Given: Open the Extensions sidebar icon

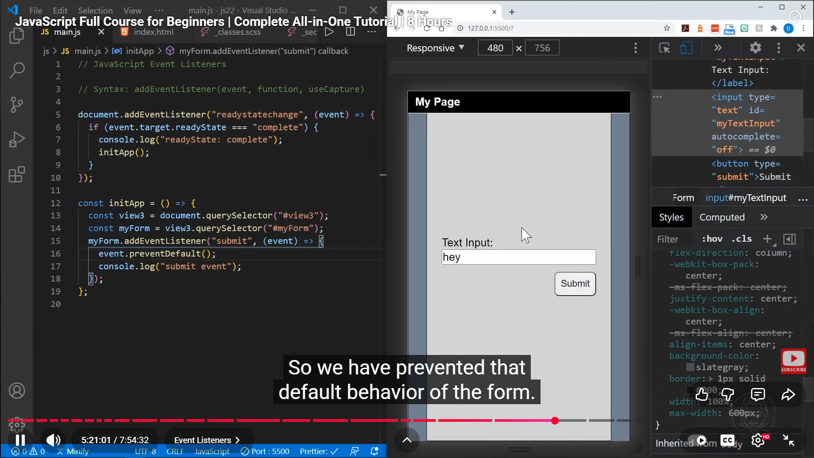Looking at the screenshot, I should (17, 174).
